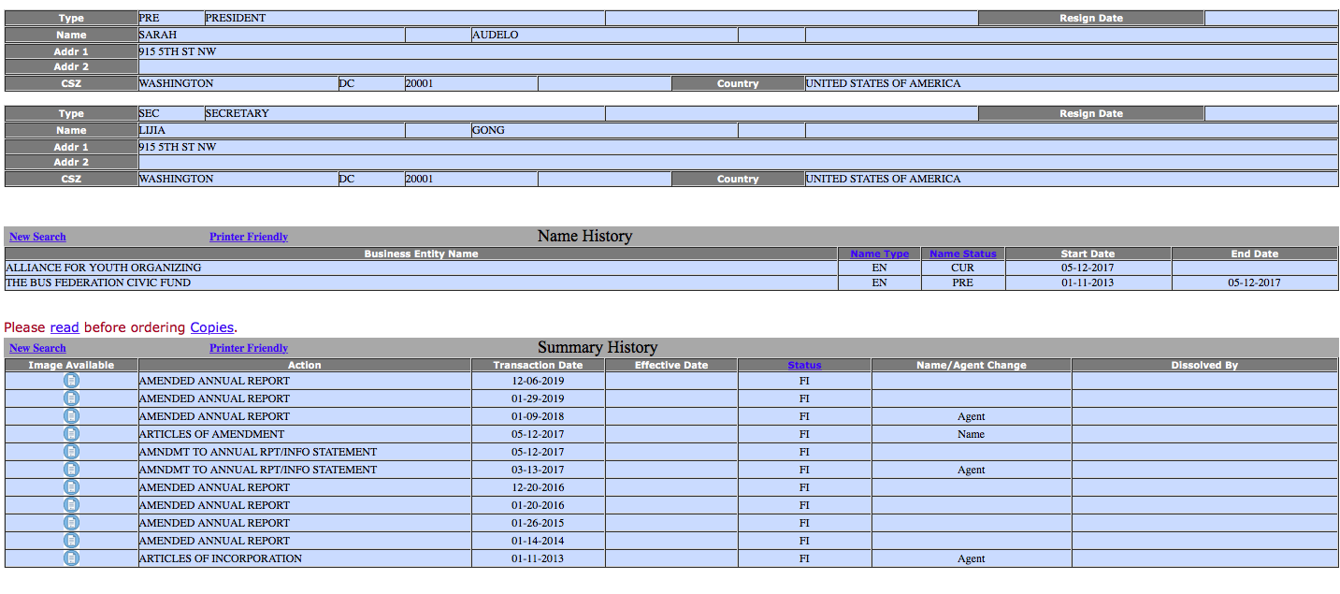Open document image for 01-09-2018 amended annual report
Viewport: 1340px width, 594px height.
tap(71, 416)
